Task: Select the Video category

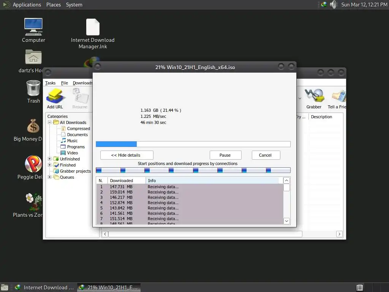Action: tap(73, 153)
